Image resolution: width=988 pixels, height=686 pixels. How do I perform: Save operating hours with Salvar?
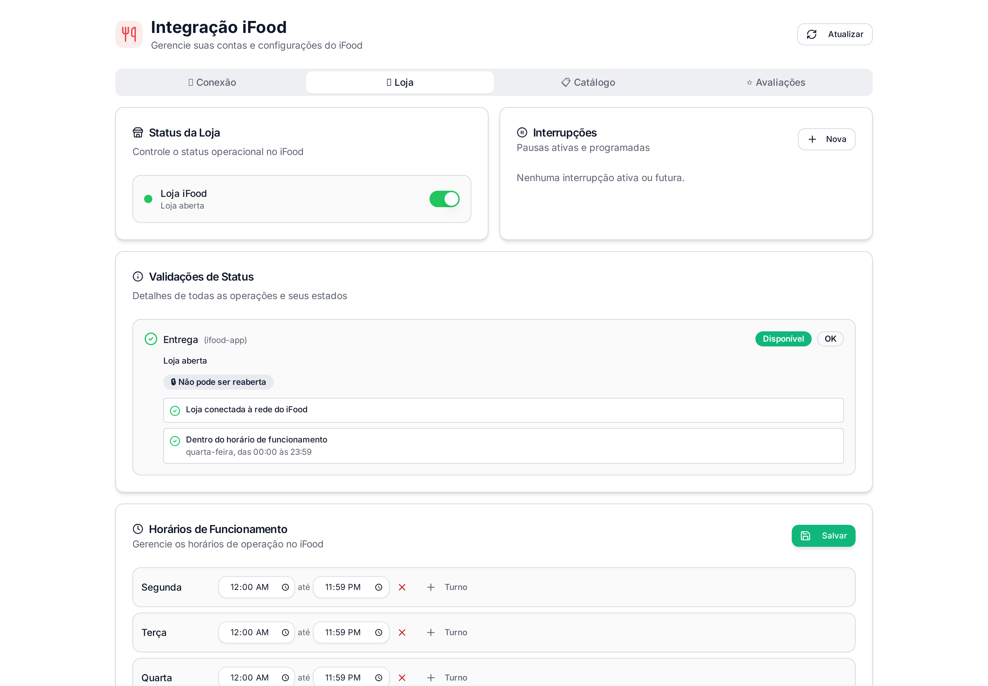point(823,535)
